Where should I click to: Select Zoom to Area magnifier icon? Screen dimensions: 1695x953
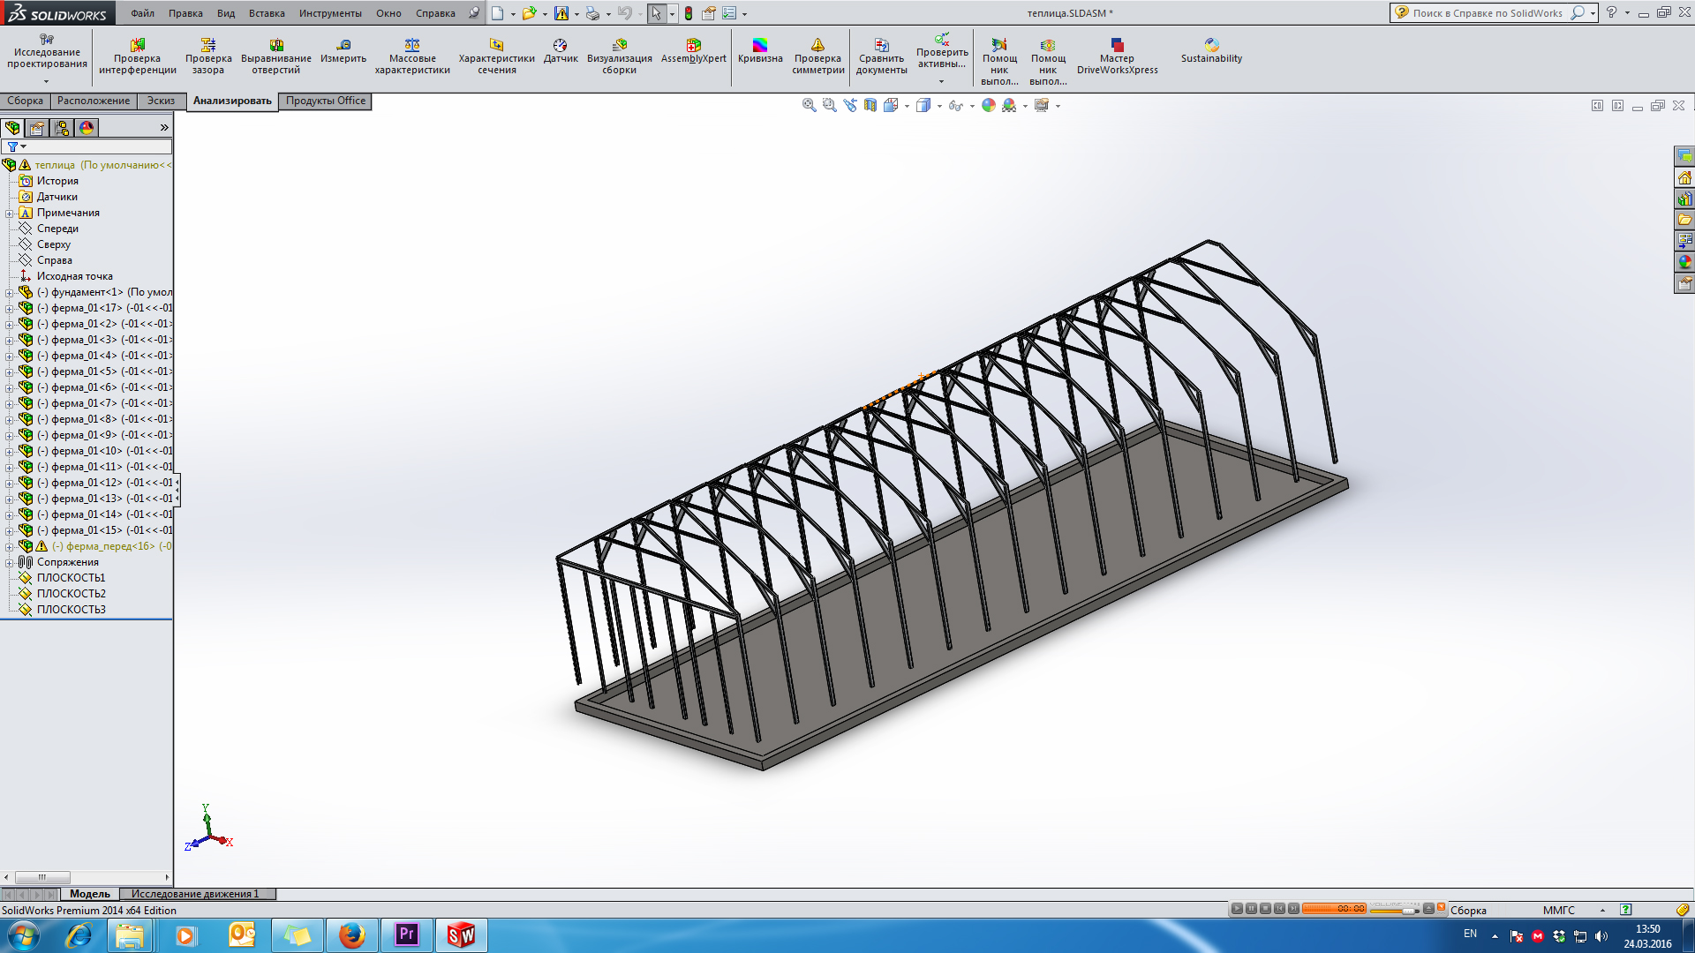pyautogui.click(x=829, y=105)
